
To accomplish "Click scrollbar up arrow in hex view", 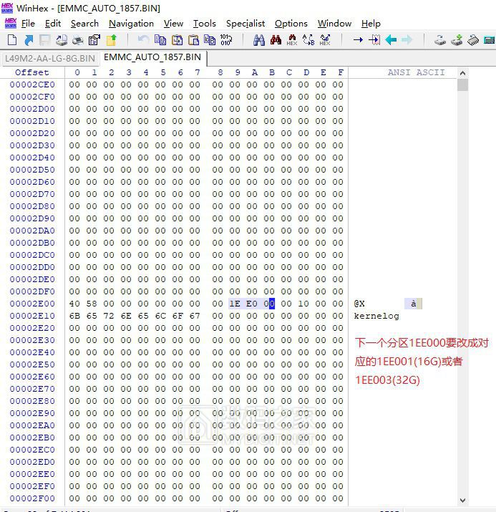I will (462, 73).
